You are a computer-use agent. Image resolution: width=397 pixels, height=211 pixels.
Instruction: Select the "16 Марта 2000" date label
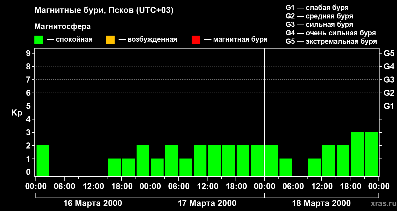coord(93,203)
